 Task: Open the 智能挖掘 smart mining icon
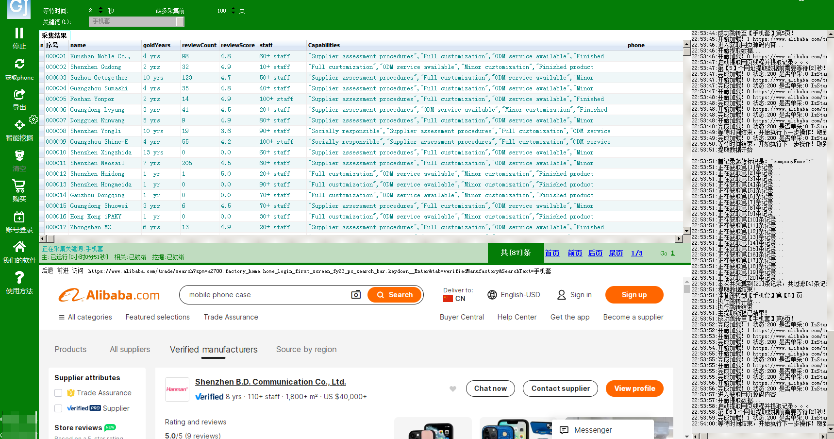pos(19,125)
